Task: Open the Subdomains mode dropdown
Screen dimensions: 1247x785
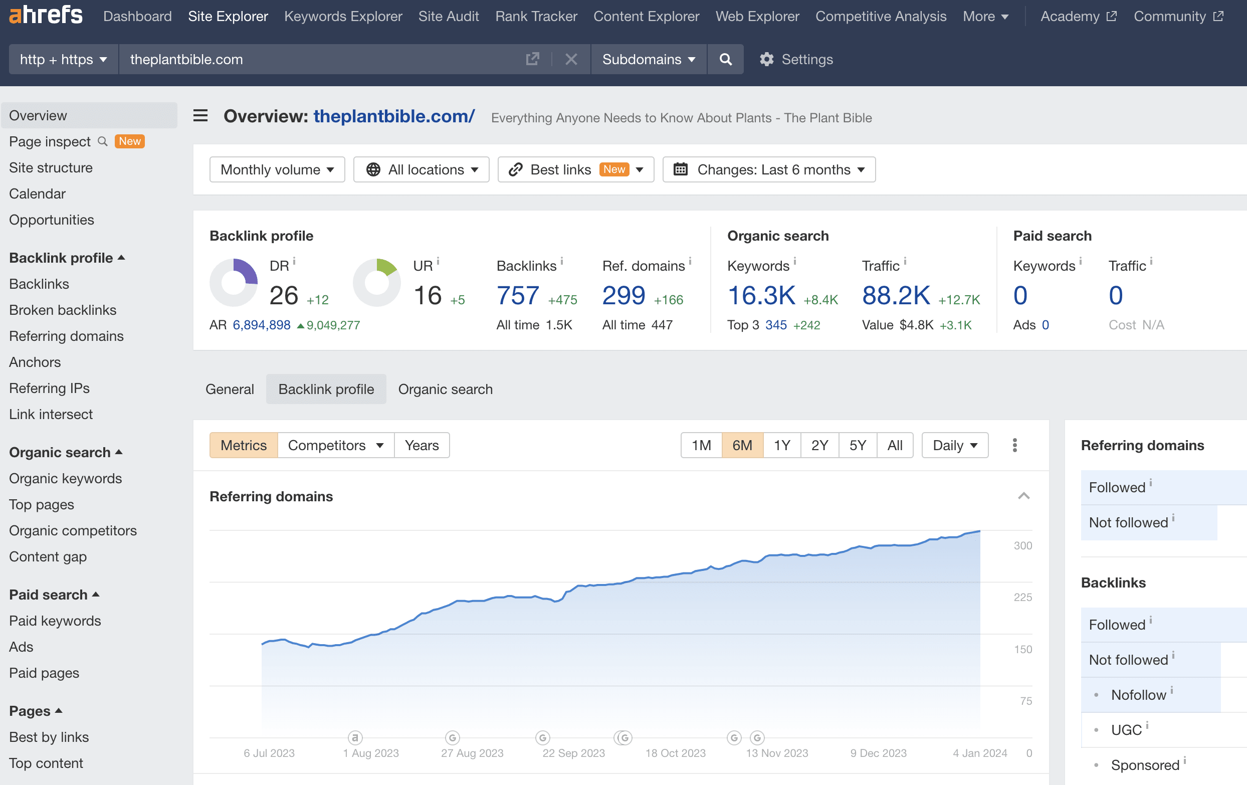Action: click(x=649, y=59)
